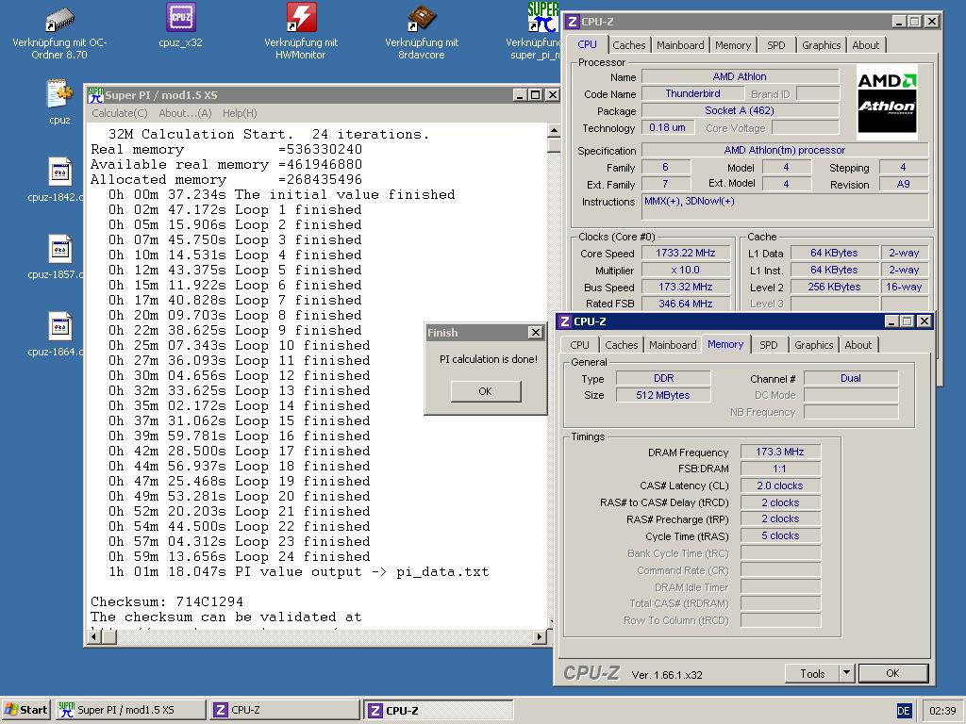Select the cpuz-1842 file icon on desktop
Viewport: 966px width, 724px height.
59,172
